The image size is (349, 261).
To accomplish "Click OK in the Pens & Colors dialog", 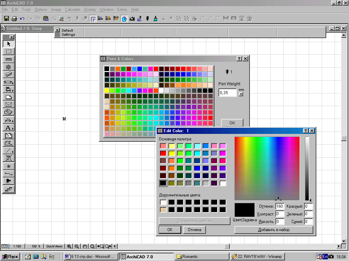I will click(x=232, y=123).
